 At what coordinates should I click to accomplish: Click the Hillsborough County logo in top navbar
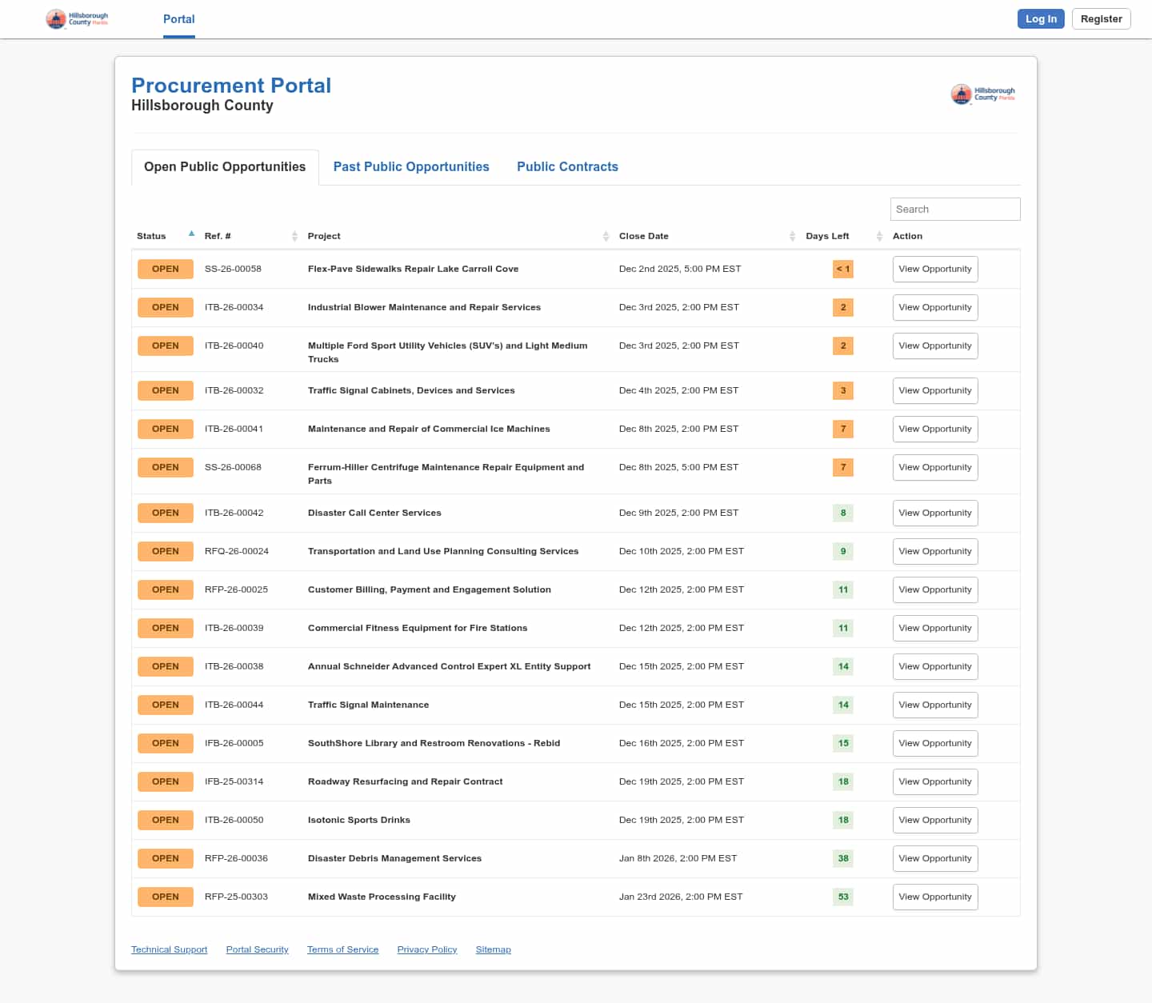click(x=77, y=19)
